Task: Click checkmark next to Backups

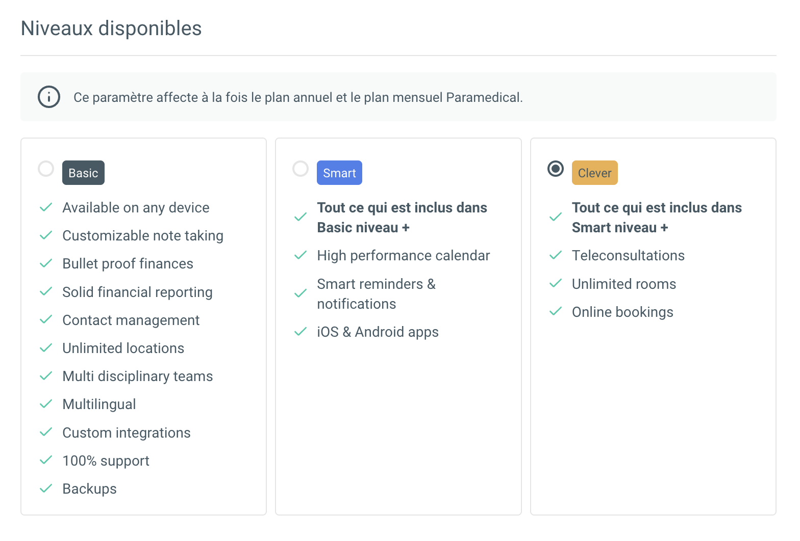Action: (46, 489)
